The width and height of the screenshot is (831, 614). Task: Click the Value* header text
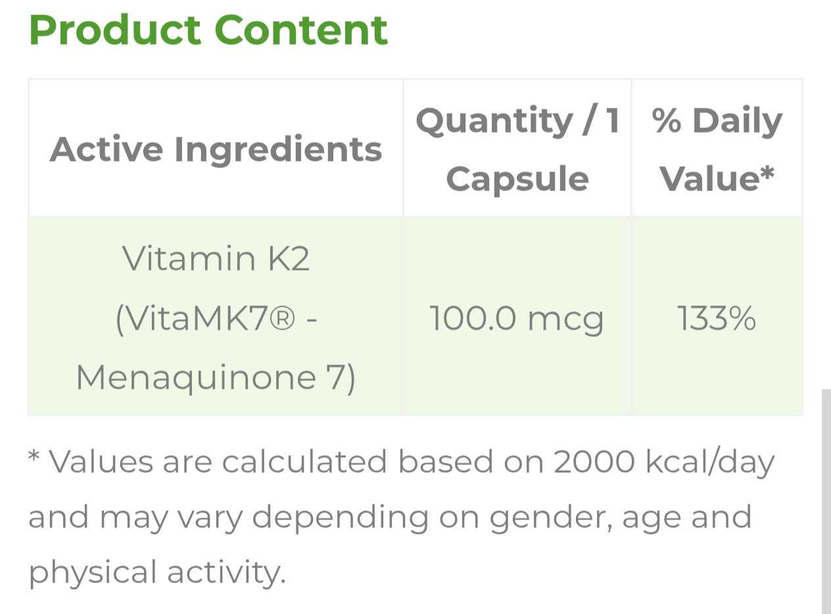(717, 179)
